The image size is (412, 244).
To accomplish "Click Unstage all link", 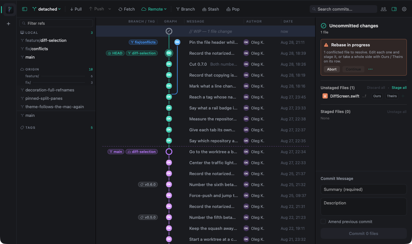I will coord(397,112).
